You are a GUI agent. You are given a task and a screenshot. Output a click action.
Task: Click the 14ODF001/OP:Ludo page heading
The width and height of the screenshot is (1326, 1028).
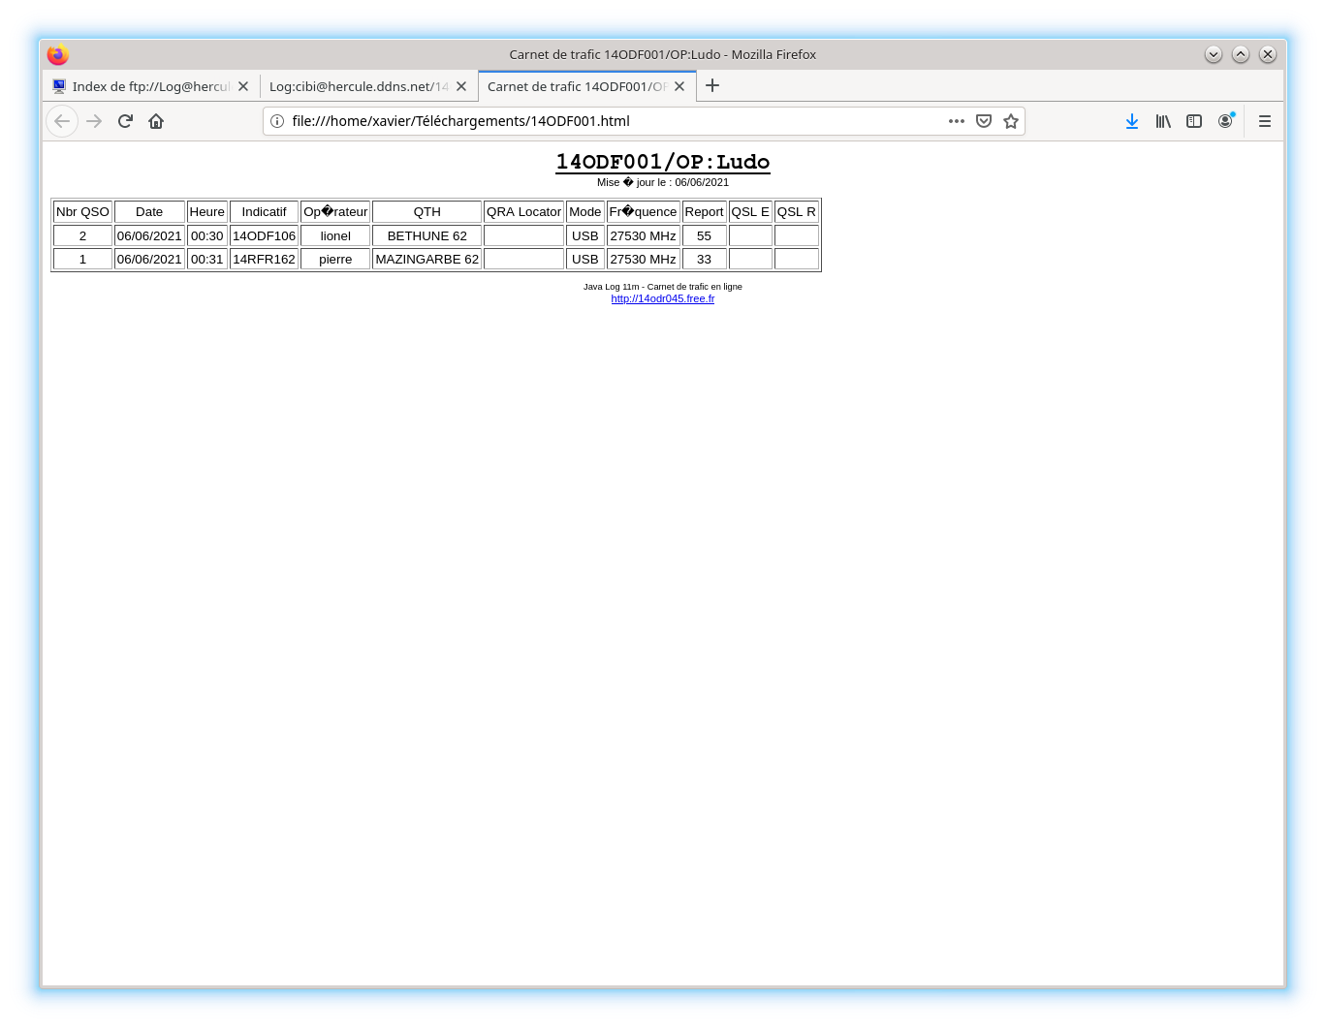pos(663,162)
